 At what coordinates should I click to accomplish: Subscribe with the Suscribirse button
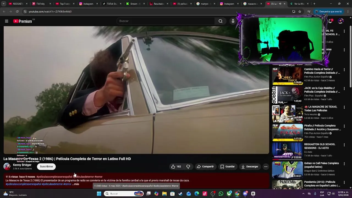(46, 167)
